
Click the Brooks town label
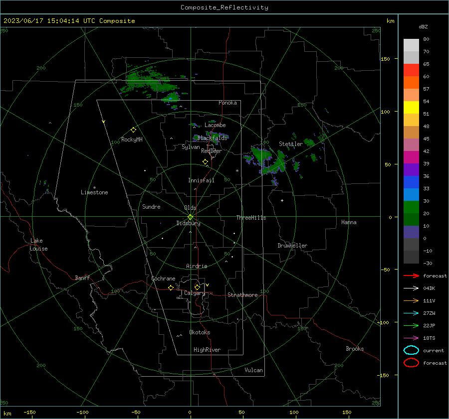[x=355, y=349]
